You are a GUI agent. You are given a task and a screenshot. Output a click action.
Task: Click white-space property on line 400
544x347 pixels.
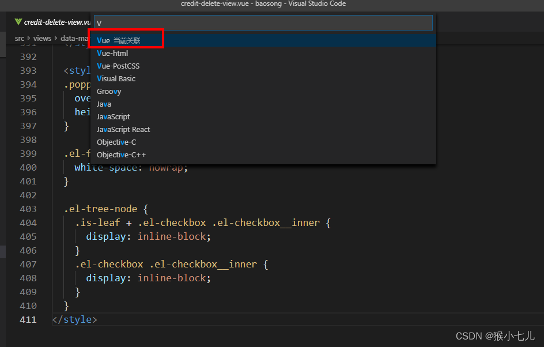pyautogui.click(x=106, y=168)
